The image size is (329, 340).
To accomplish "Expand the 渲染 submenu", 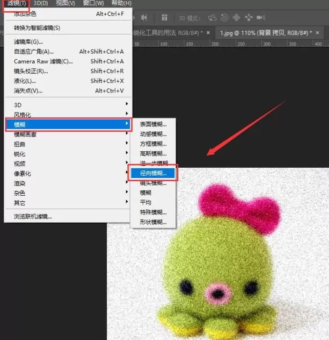I will 68,183.
